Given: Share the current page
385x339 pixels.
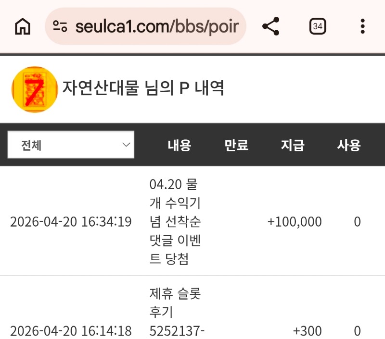Looking at the screenshot, I should [x=271, y=26].
